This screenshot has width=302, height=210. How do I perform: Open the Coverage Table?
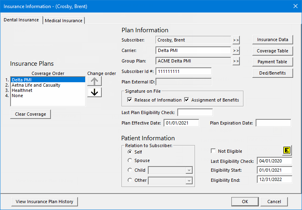[x=273, y=51]
